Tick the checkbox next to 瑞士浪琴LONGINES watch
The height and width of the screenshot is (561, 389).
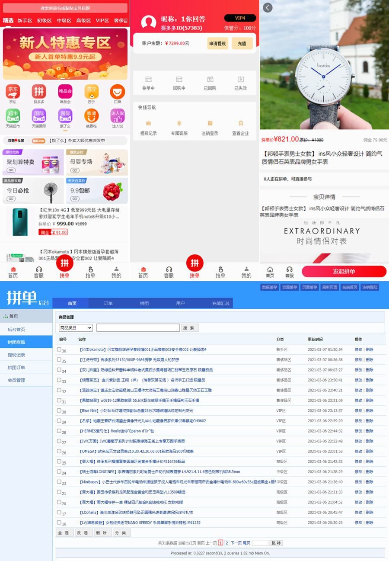(x=59, y=471)
